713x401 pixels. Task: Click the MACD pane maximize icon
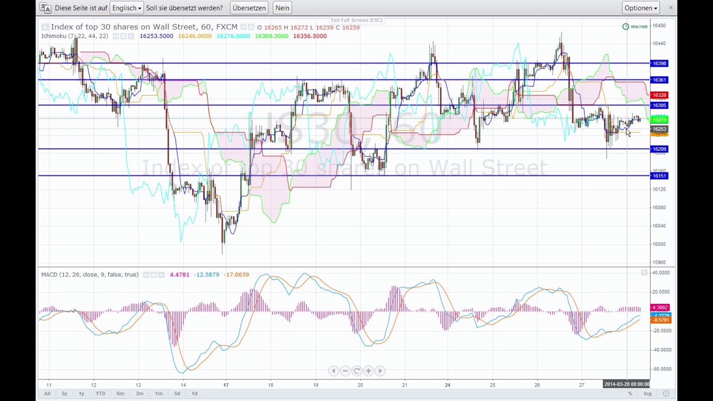[x=644, y=273]
